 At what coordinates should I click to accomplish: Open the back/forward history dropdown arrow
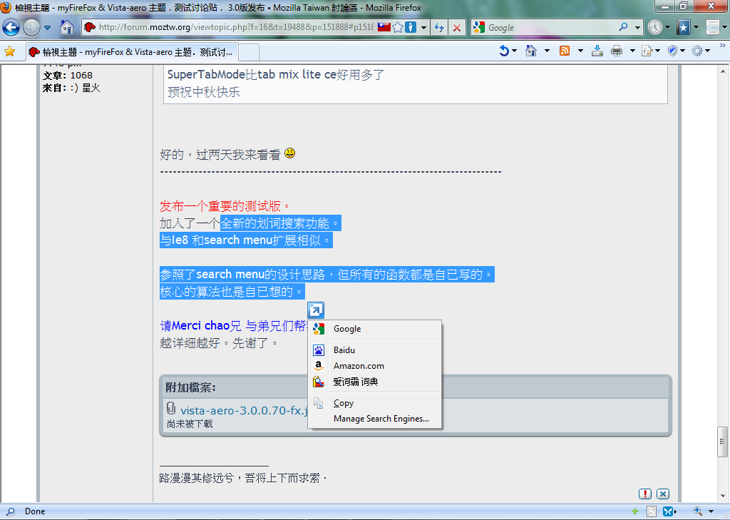[x=48, y=28]
